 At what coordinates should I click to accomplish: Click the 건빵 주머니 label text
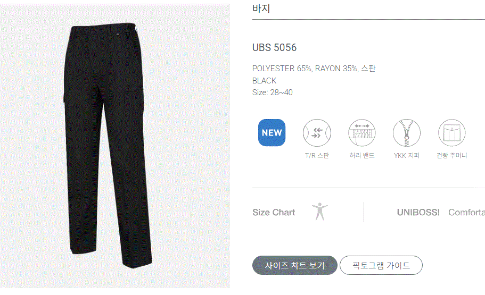(x=451, y=155)
